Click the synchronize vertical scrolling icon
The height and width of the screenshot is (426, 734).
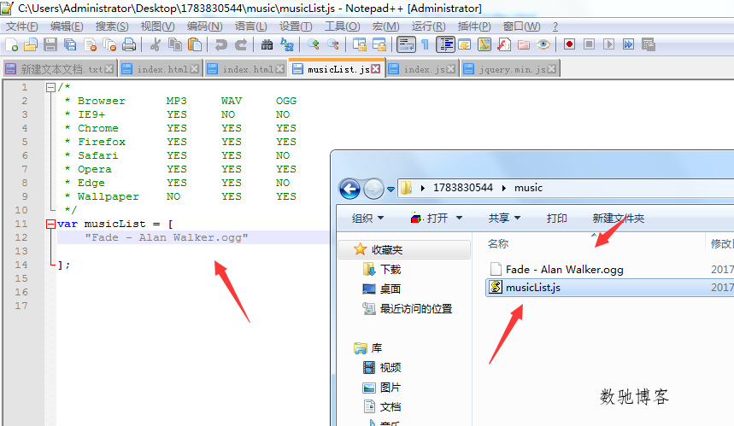[359, 45]
